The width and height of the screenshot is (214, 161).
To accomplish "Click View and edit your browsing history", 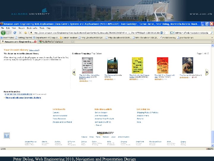I will pyautogui.click(x=23, y=97).
